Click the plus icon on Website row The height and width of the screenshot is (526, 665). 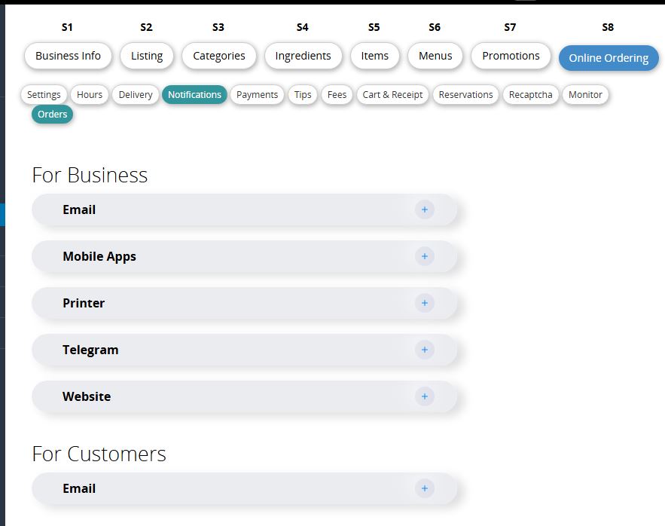(x=424, y=396)
